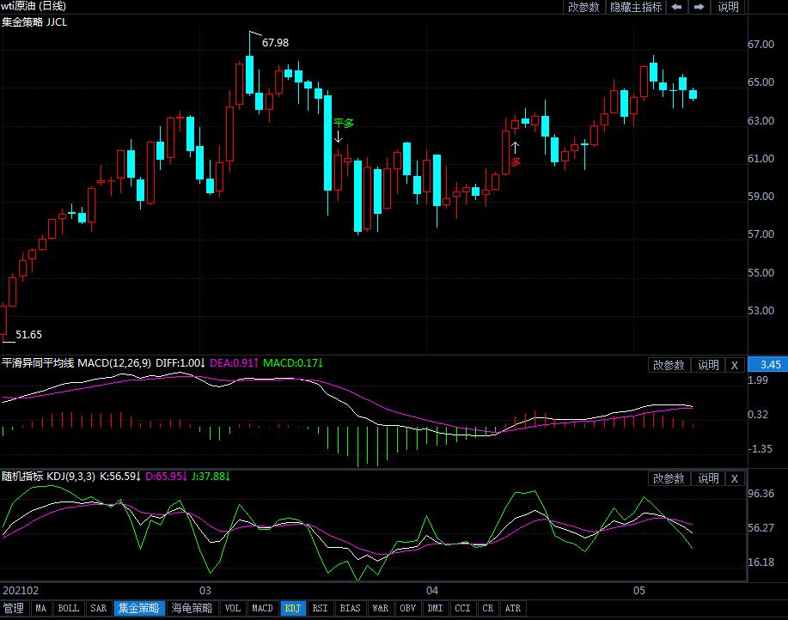
Task: Click the 平多 signal arrow on chart
Action: click(339, 135)
